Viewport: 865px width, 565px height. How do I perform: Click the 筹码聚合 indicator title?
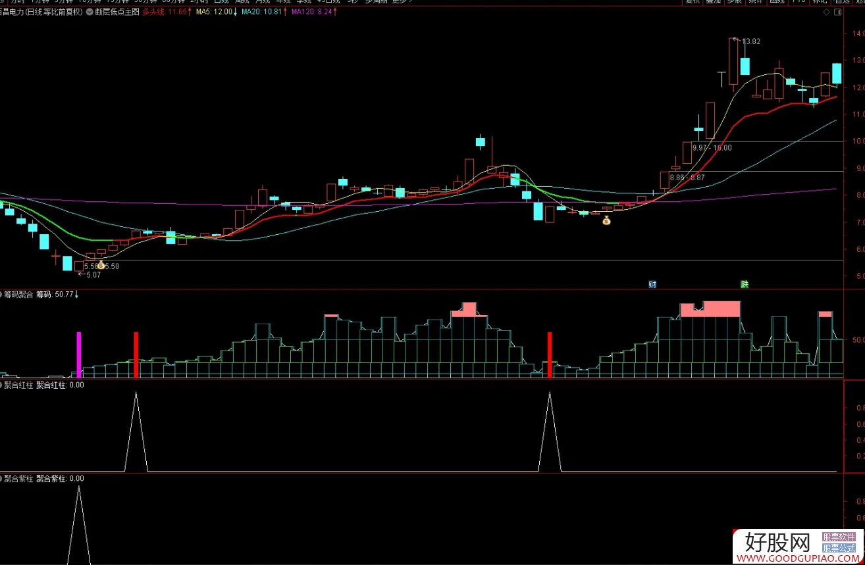coord(18,294)
